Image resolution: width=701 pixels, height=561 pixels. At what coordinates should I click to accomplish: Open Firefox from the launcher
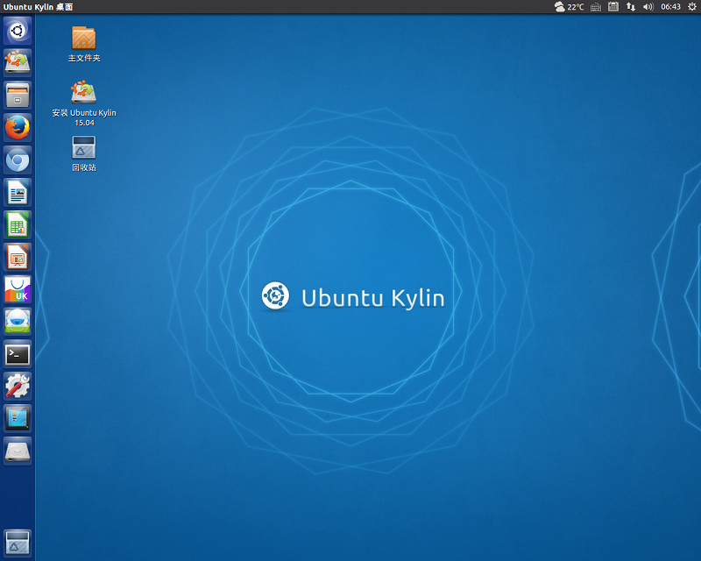pyautogui.click(x=17, y=127)
